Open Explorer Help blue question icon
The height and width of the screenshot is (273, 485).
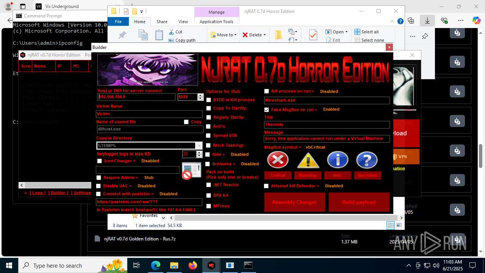400,22
